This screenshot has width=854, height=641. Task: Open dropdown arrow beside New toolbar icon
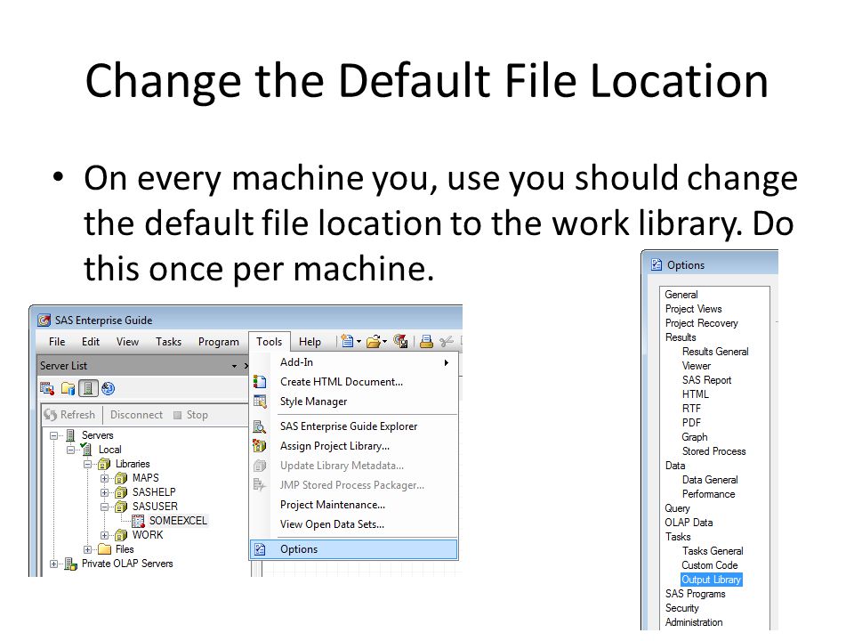tap(359, 342)
